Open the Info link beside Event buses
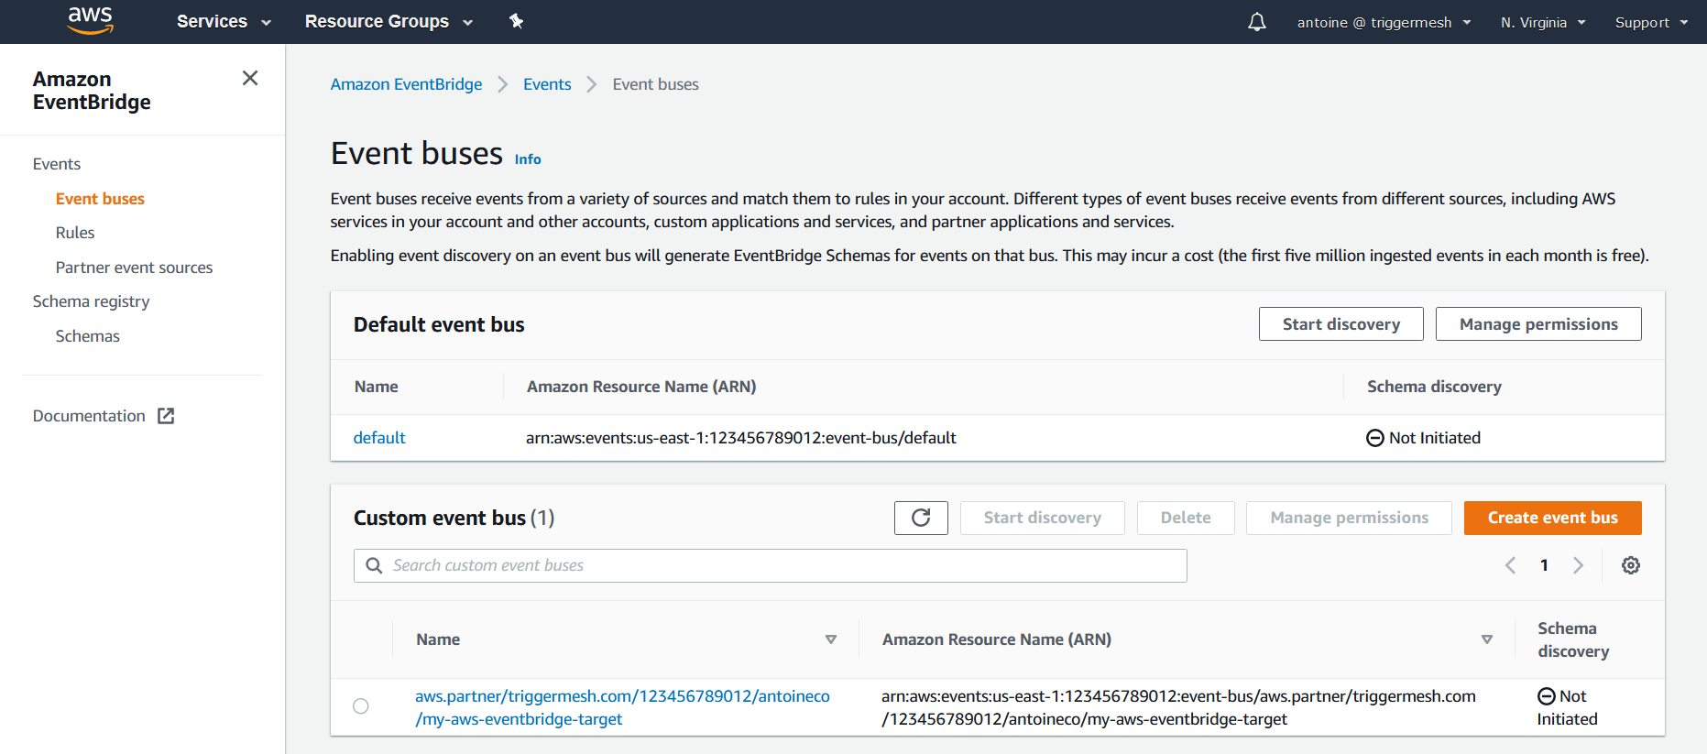Image resolution: width=1707 pixels, height=754 pixels. (528, 159)
